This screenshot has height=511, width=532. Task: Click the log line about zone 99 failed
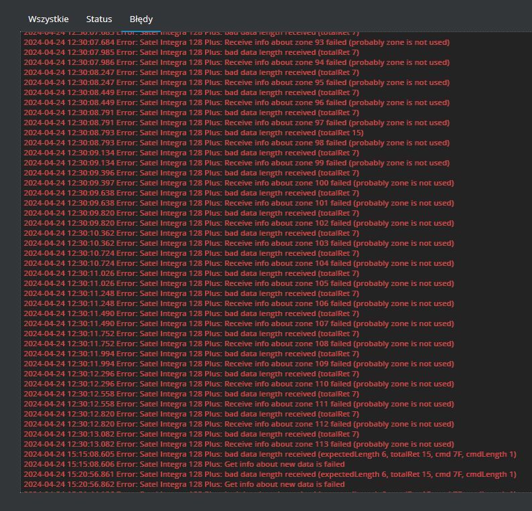coord(237,163)
